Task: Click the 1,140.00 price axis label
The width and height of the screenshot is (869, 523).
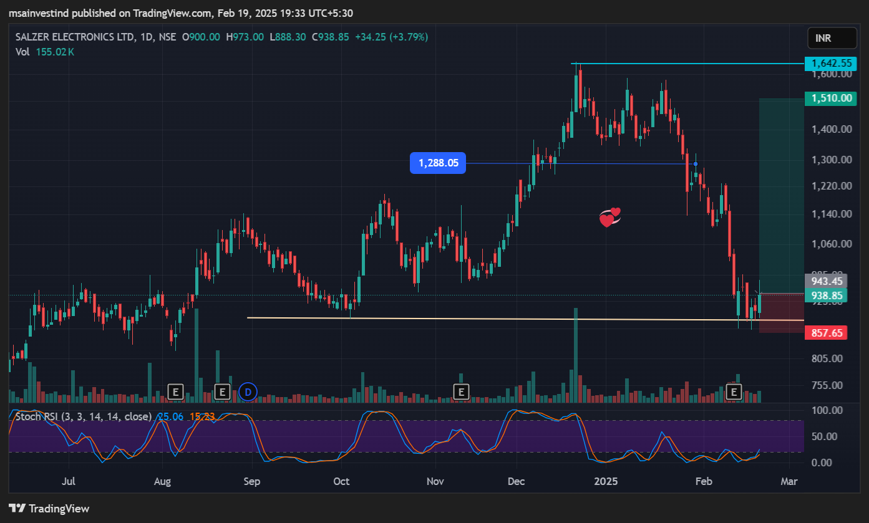Action: click(832, 214)
